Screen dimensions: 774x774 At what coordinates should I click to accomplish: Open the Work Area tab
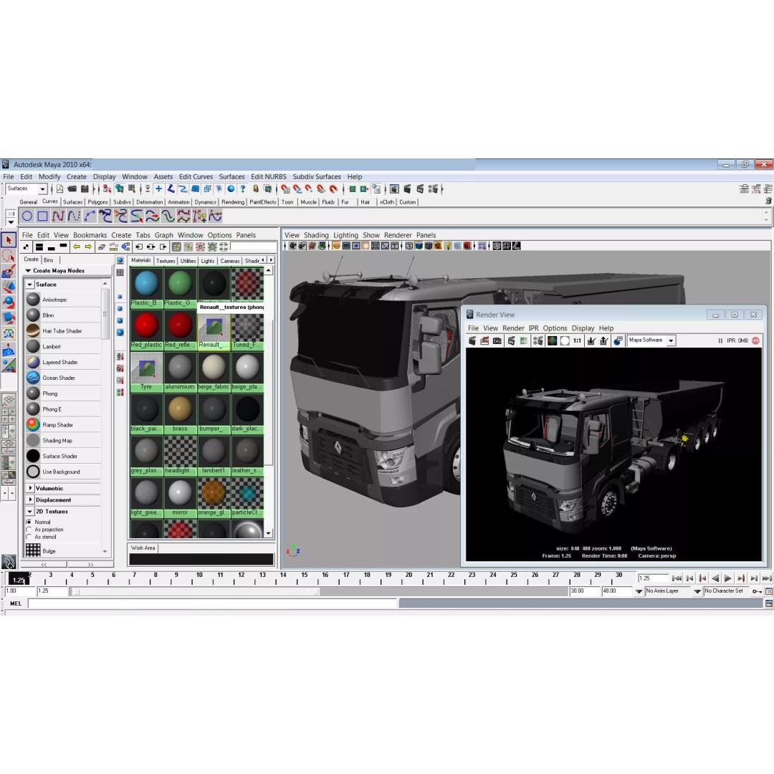coord(143,548)
